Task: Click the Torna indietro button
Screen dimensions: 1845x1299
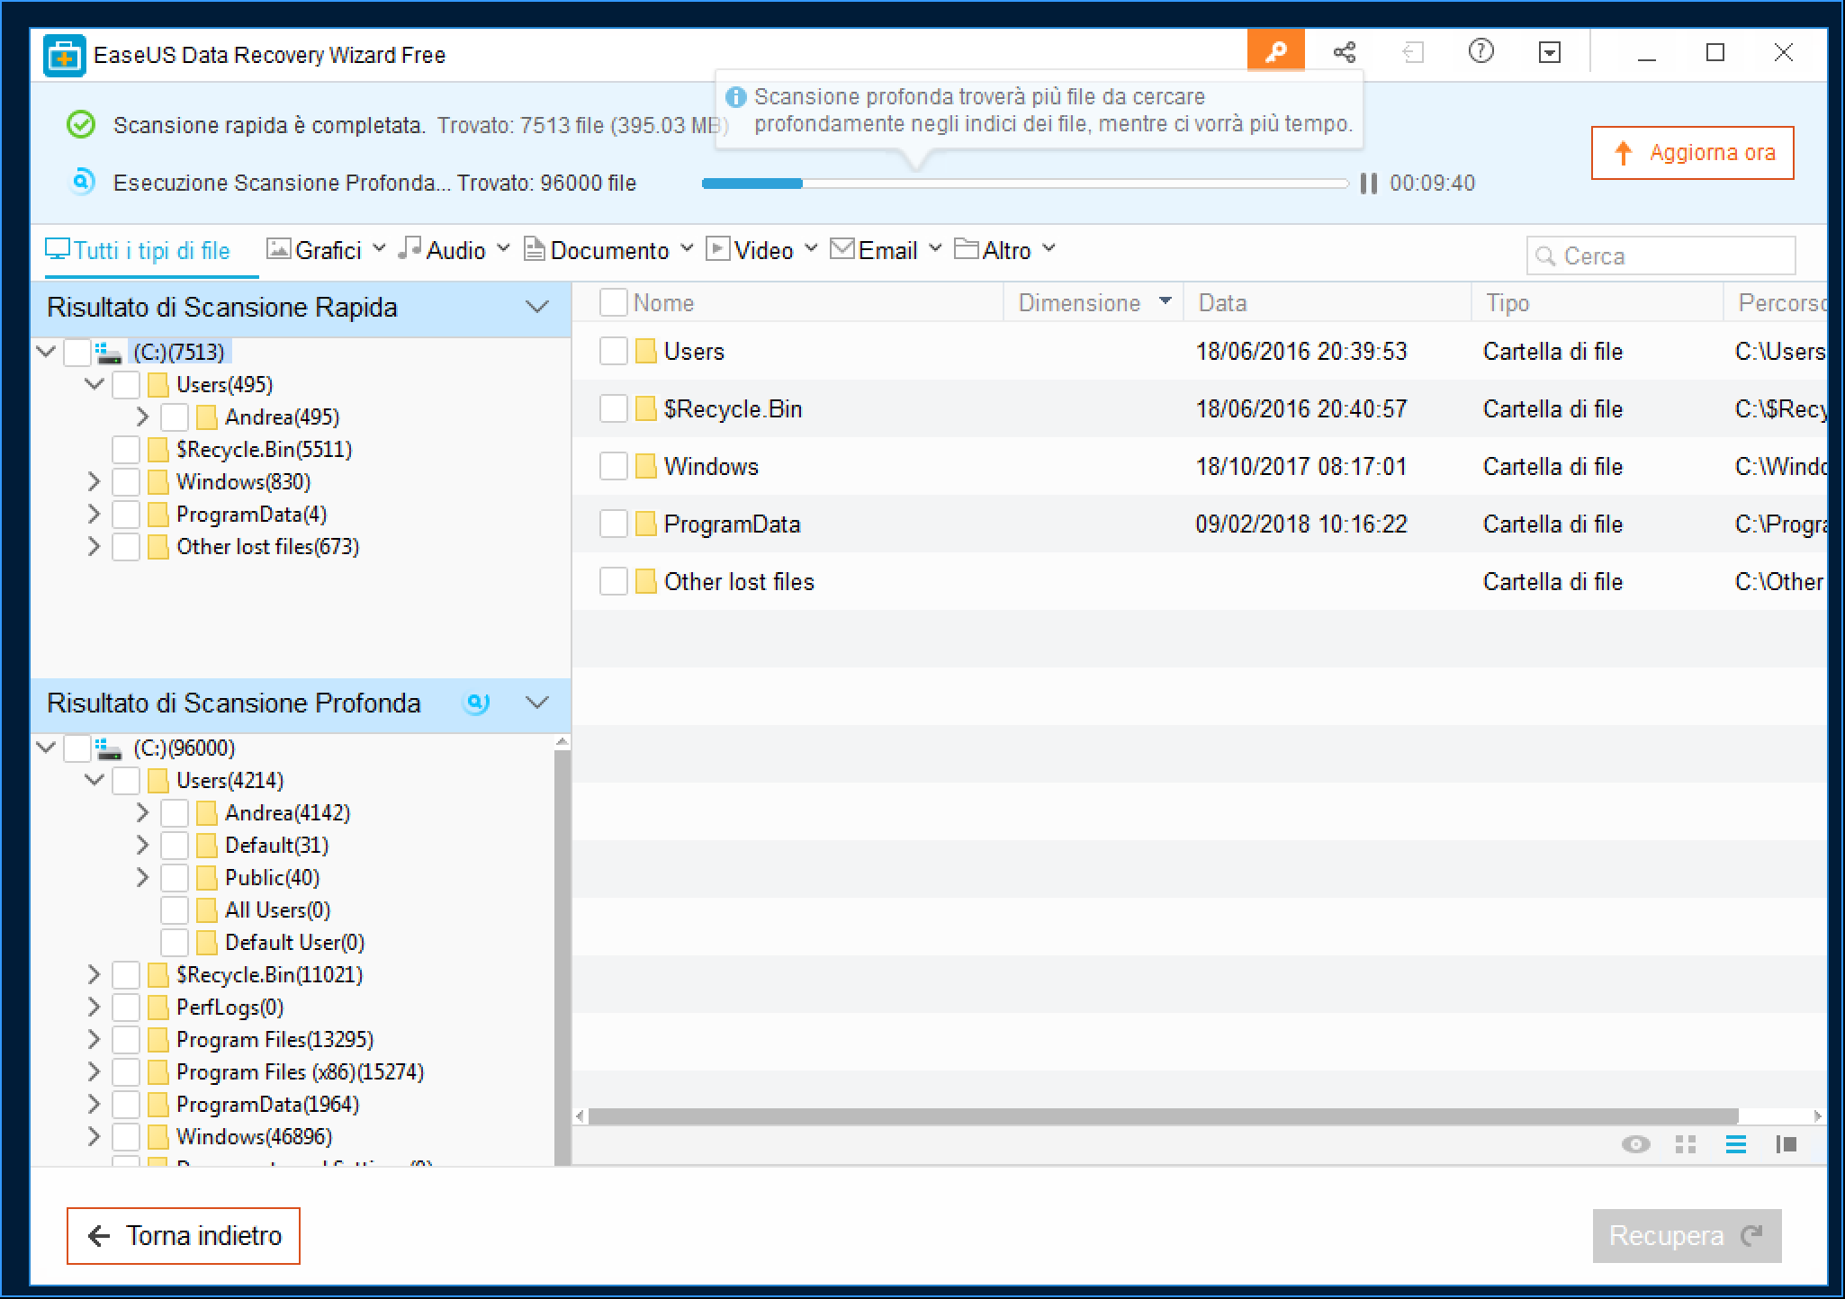Action: coord(184,1236)
